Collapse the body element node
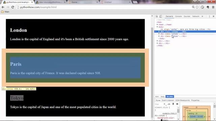 click(x=157, y=27)
